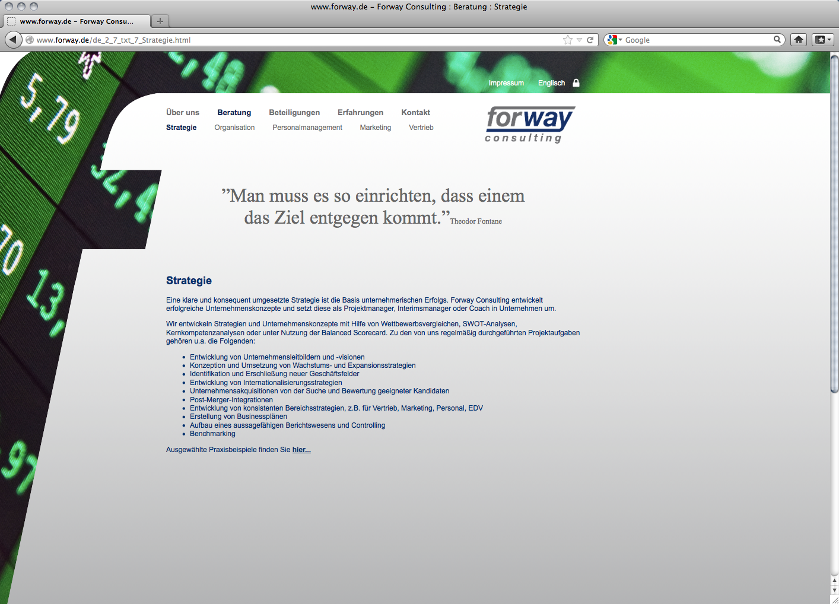The width and height of the screenshot is (839, 604).
Task: Select the Organisation submenu item
Action: click(x=234, y=128)
